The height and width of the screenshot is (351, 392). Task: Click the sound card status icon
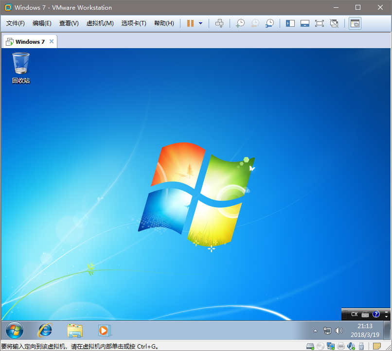pyautogui.click(x=351, y=346)
